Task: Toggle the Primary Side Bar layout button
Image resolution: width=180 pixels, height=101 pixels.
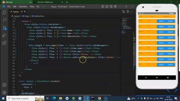Action: tap(103, 6)
